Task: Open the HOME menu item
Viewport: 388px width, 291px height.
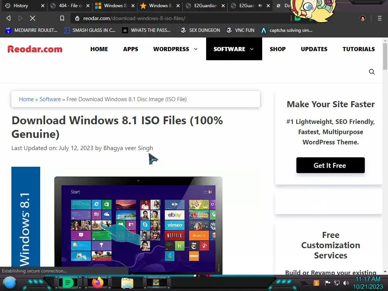Action: tap(99, 49)
